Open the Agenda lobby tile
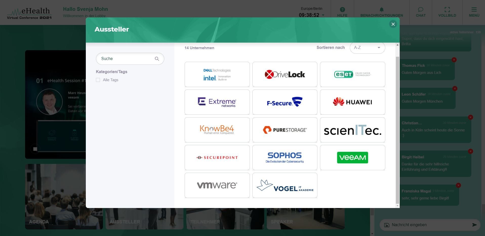The width and height of the screenshot is (485, 236). click(64, 197)
